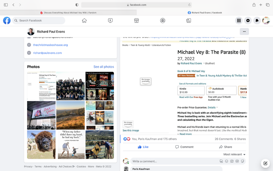This screenshot has height=171, width=273.
Task: Add a sticker to the comment
Action: (x=242, y=161)
